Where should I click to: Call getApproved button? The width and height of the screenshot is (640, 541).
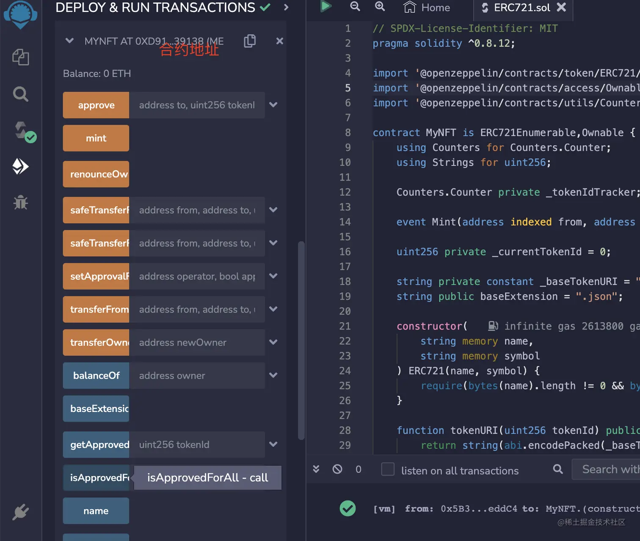pos(96,445)
